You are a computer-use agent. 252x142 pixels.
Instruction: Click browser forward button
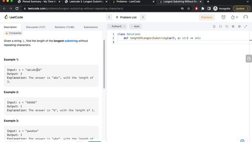11,9
